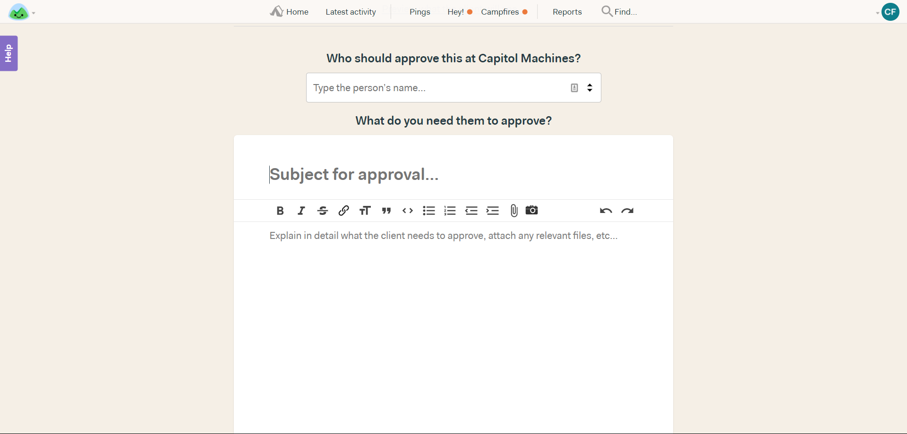Image resolution: width=907 pixels, height=434 pixels.
Task: Apply strikethrough formatting
Action: (x=323, y=211)
